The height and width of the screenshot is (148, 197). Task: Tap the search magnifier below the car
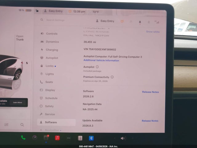click(x=22, y=125)
